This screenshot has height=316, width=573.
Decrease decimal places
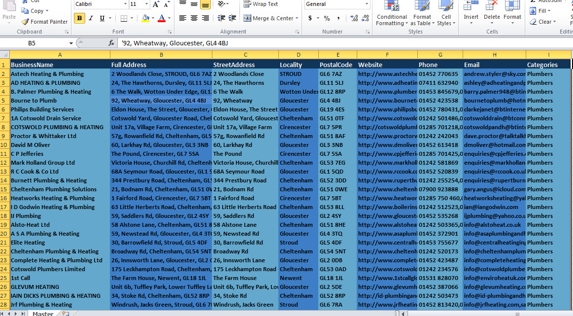click(365, 18)
